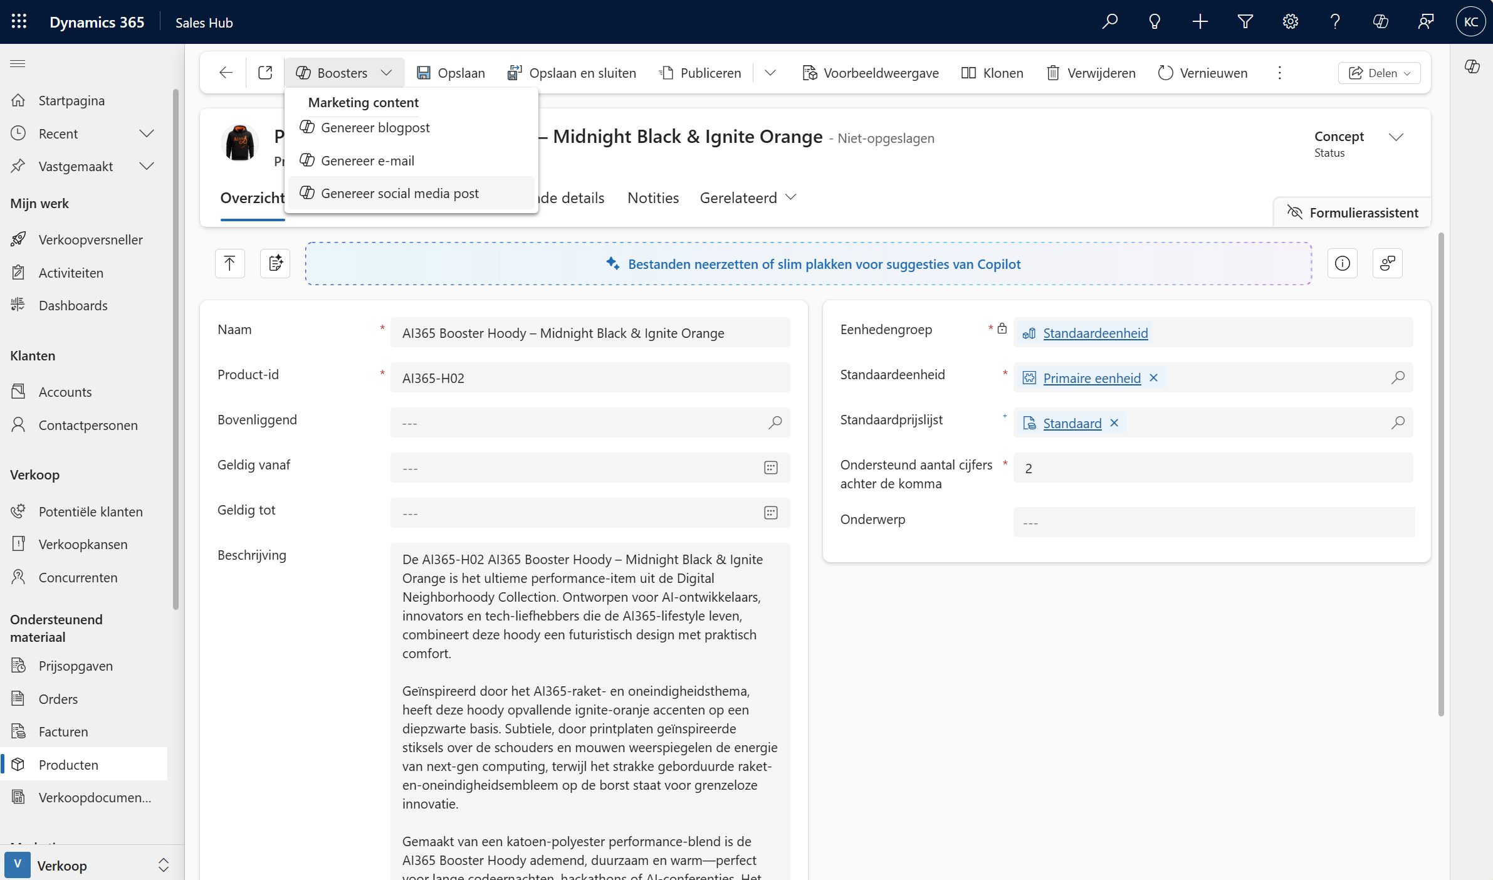1493x880 pixels.
Task: Open the app launcher waffle icon
Action: click(x=19, y=22)
